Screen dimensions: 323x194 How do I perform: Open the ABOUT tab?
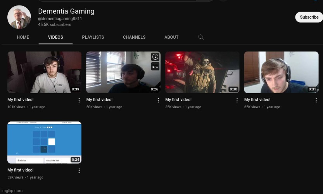click(x=171, y=37)
